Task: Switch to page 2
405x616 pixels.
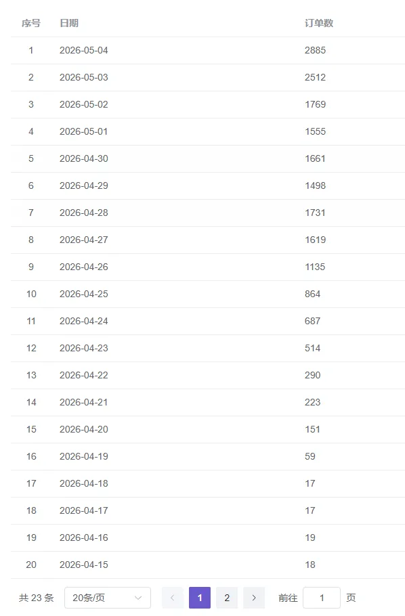Action: click(x=227, y=598)
